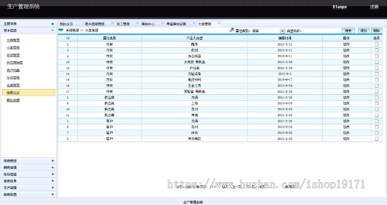
Task: Click 修改 for the 水处理 易耗品 row
Action: [346, 62]
